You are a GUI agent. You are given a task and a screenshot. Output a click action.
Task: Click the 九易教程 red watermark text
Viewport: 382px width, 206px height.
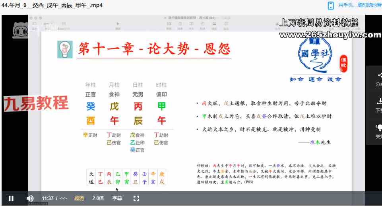36,103
